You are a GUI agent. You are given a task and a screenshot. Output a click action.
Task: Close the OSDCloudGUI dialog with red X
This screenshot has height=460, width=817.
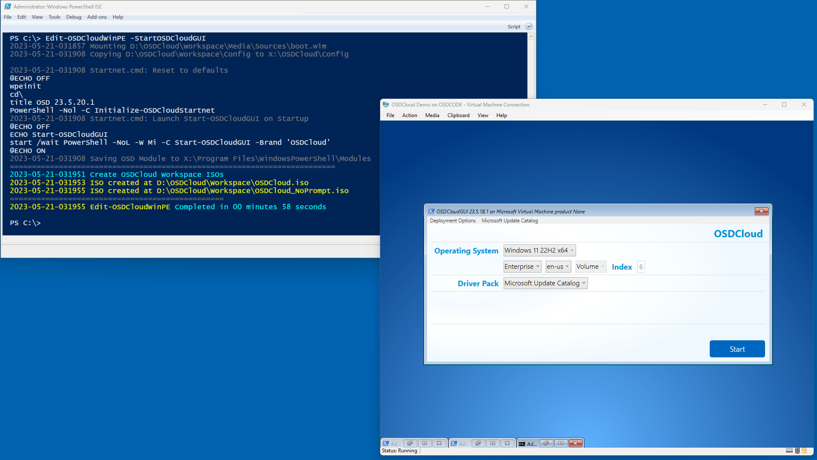pos(761,211)
